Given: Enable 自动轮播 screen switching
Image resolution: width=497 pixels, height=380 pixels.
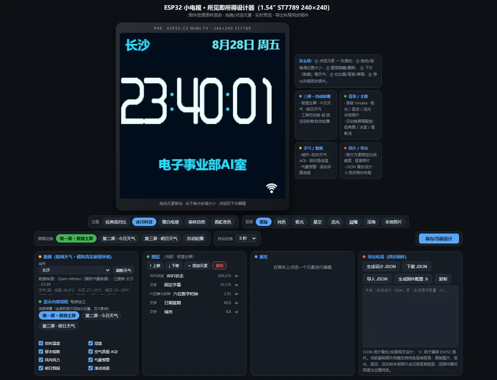Looking at the screenshot, I should pyautogui.click(x=195, y=239).
